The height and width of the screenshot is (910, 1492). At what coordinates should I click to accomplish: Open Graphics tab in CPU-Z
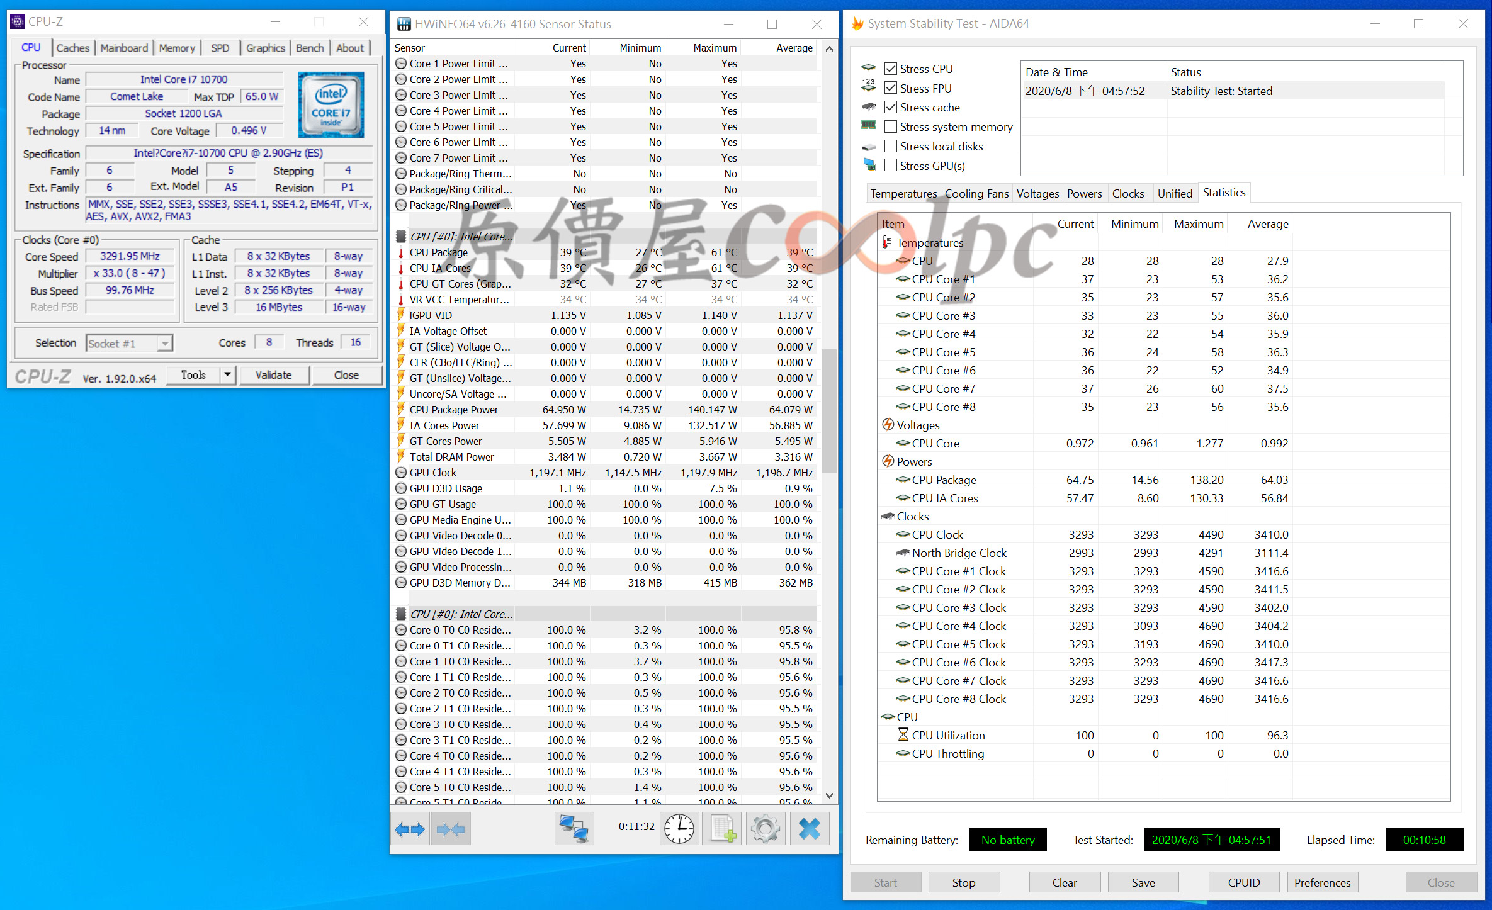tap(266, 48)
